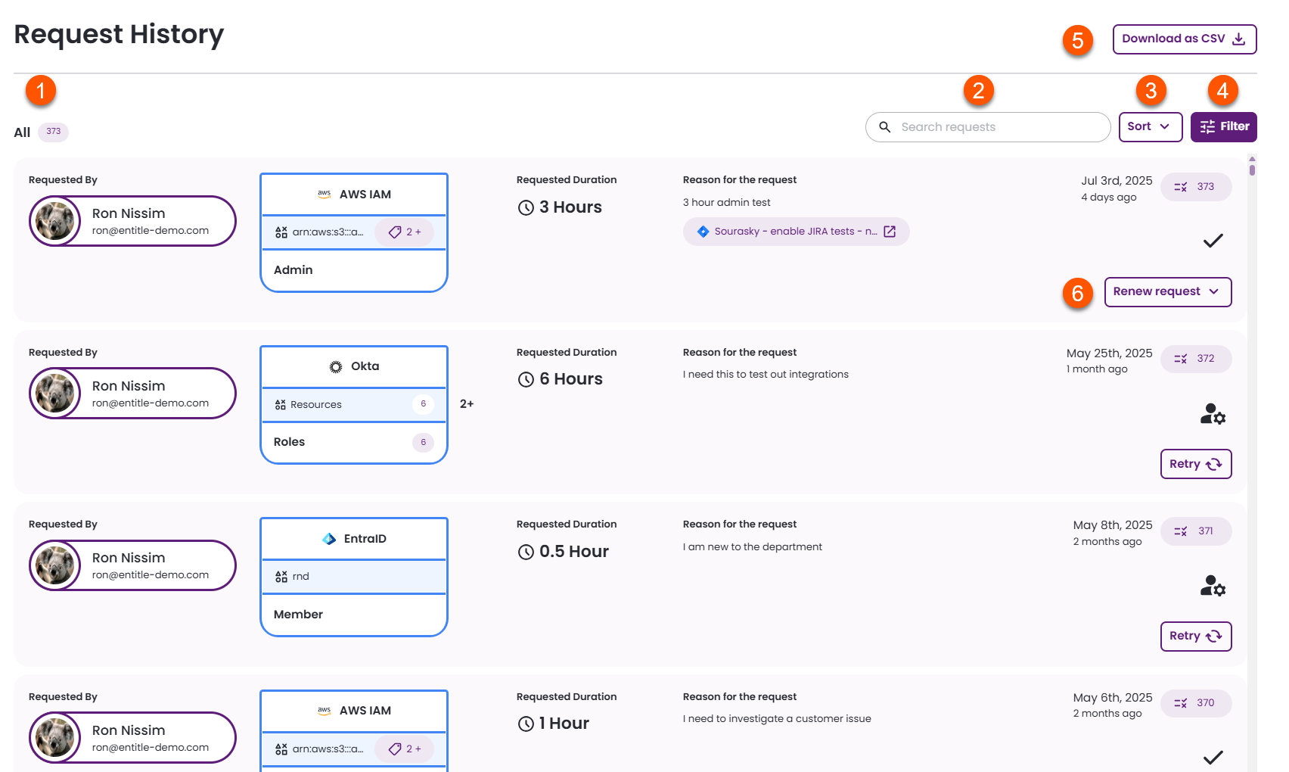
Task: Select the All tab with 373 count
Action: coord(41,132)
